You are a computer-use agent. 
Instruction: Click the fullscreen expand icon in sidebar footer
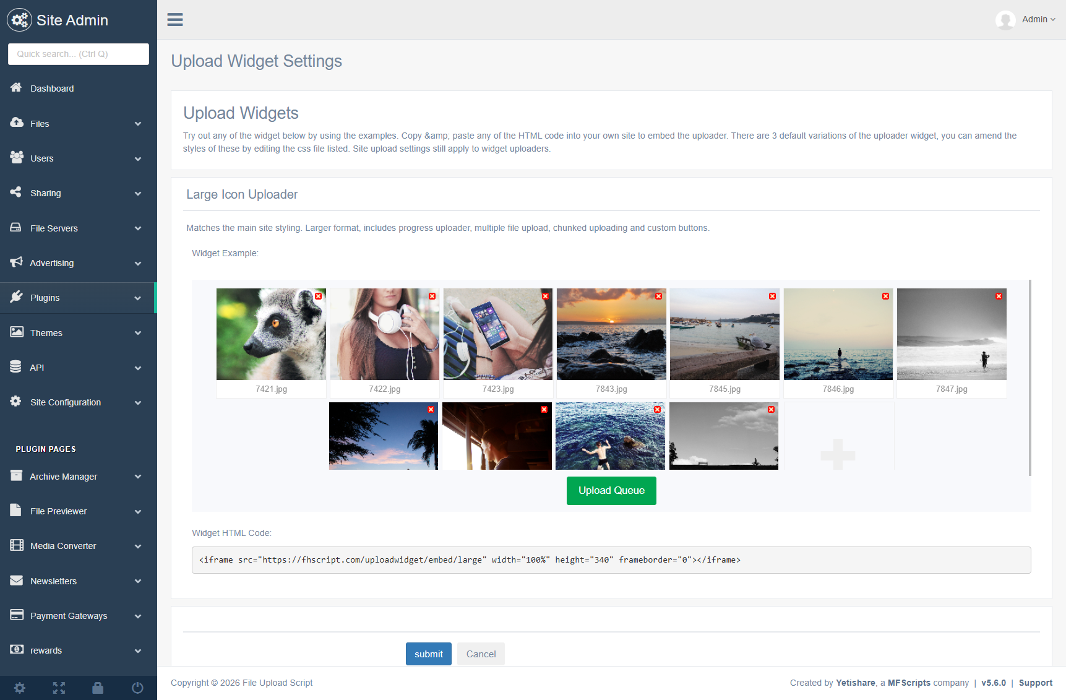(59, 688)
